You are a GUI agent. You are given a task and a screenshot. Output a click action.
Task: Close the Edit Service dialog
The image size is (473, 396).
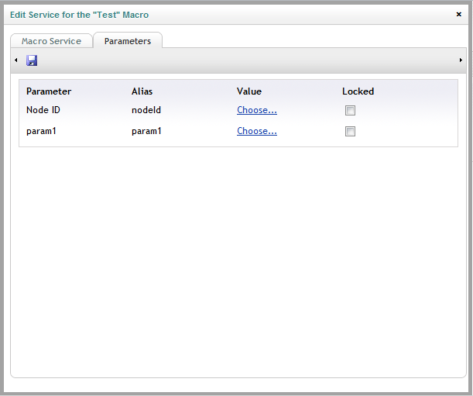(x=459, y=14)
